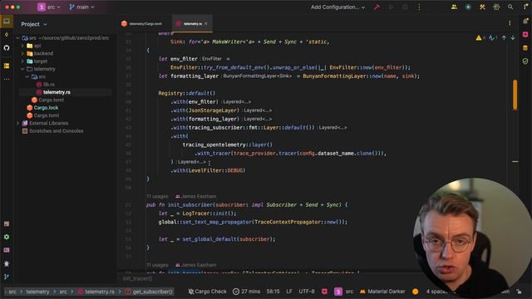This screenshot has height=299, width=532.
Task: Go to previous highlighted error arrow
Action: [504, 38]
